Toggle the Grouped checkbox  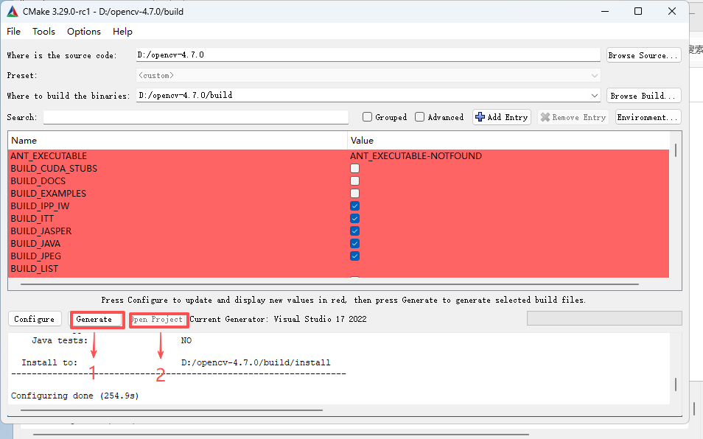tap(367, 117)
